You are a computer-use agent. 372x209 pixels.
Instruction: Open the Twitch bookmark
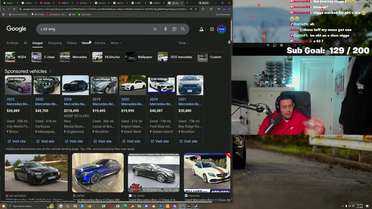(38, 15)
